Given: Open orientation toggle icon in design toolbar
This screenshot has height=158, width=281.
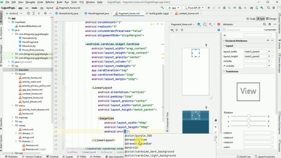Looking at the screenshot, I should [205, 24].
